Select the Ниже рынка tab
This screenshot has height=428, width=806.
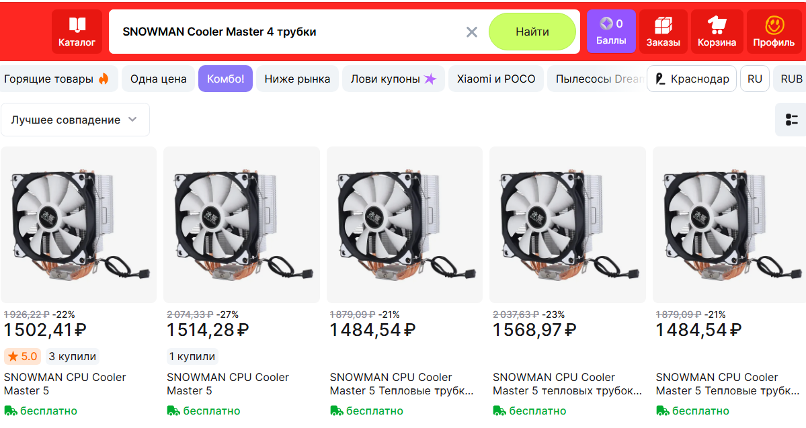tap(297, 79)
